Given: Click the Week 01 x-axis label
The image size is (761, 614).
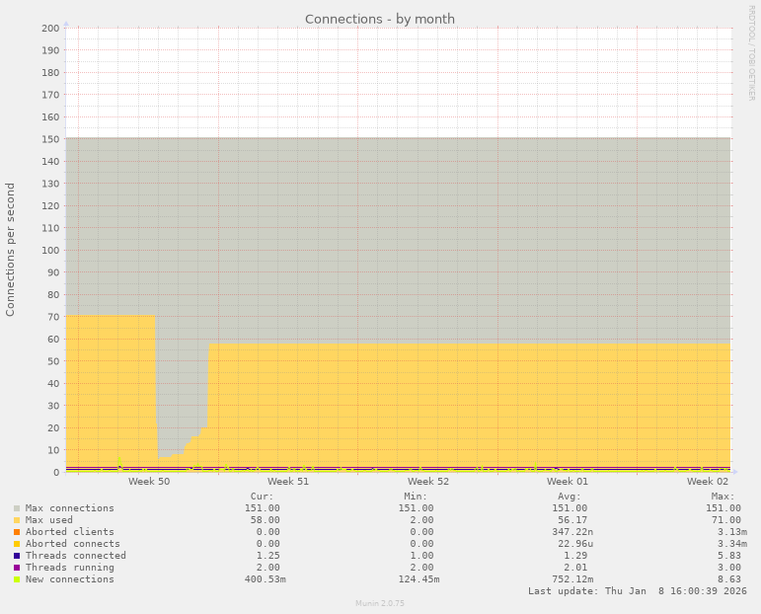Looking at the screenshot, I should click(568, 482).
